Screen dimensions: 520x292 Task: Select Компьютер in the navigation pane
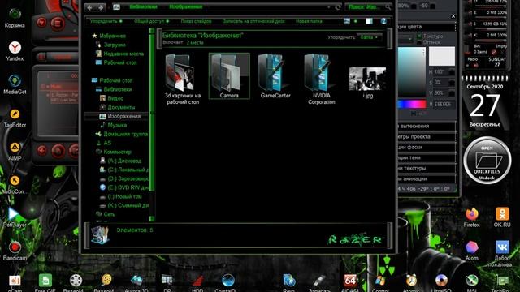point(118,152)
